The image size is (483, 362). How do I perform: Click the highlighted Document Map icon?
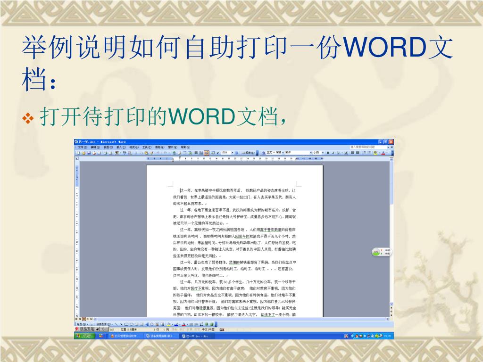tap(207, 153)
